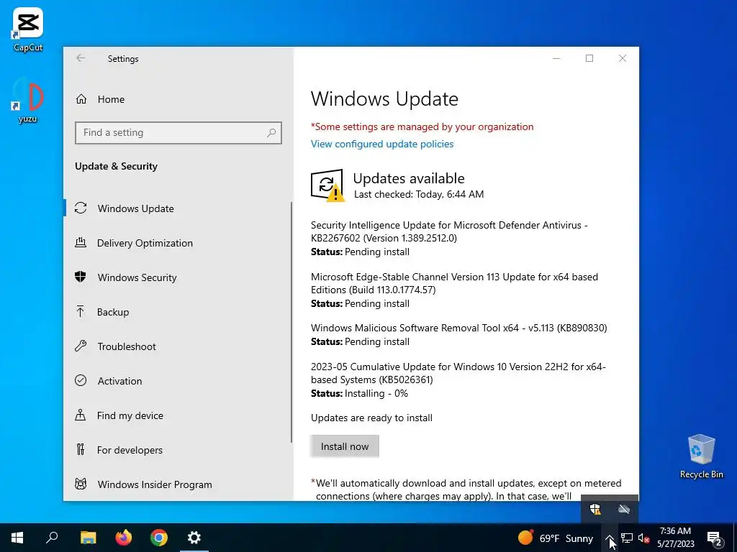Click Settings gear on taskbar
737x552 pixels.
[194, 538]
